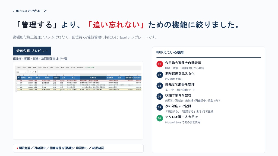This screenshot has height=156, width=278.
Task: Select the 設計事務所 cell in row 3
Action: pyautogui.click(x=47, y=83)
